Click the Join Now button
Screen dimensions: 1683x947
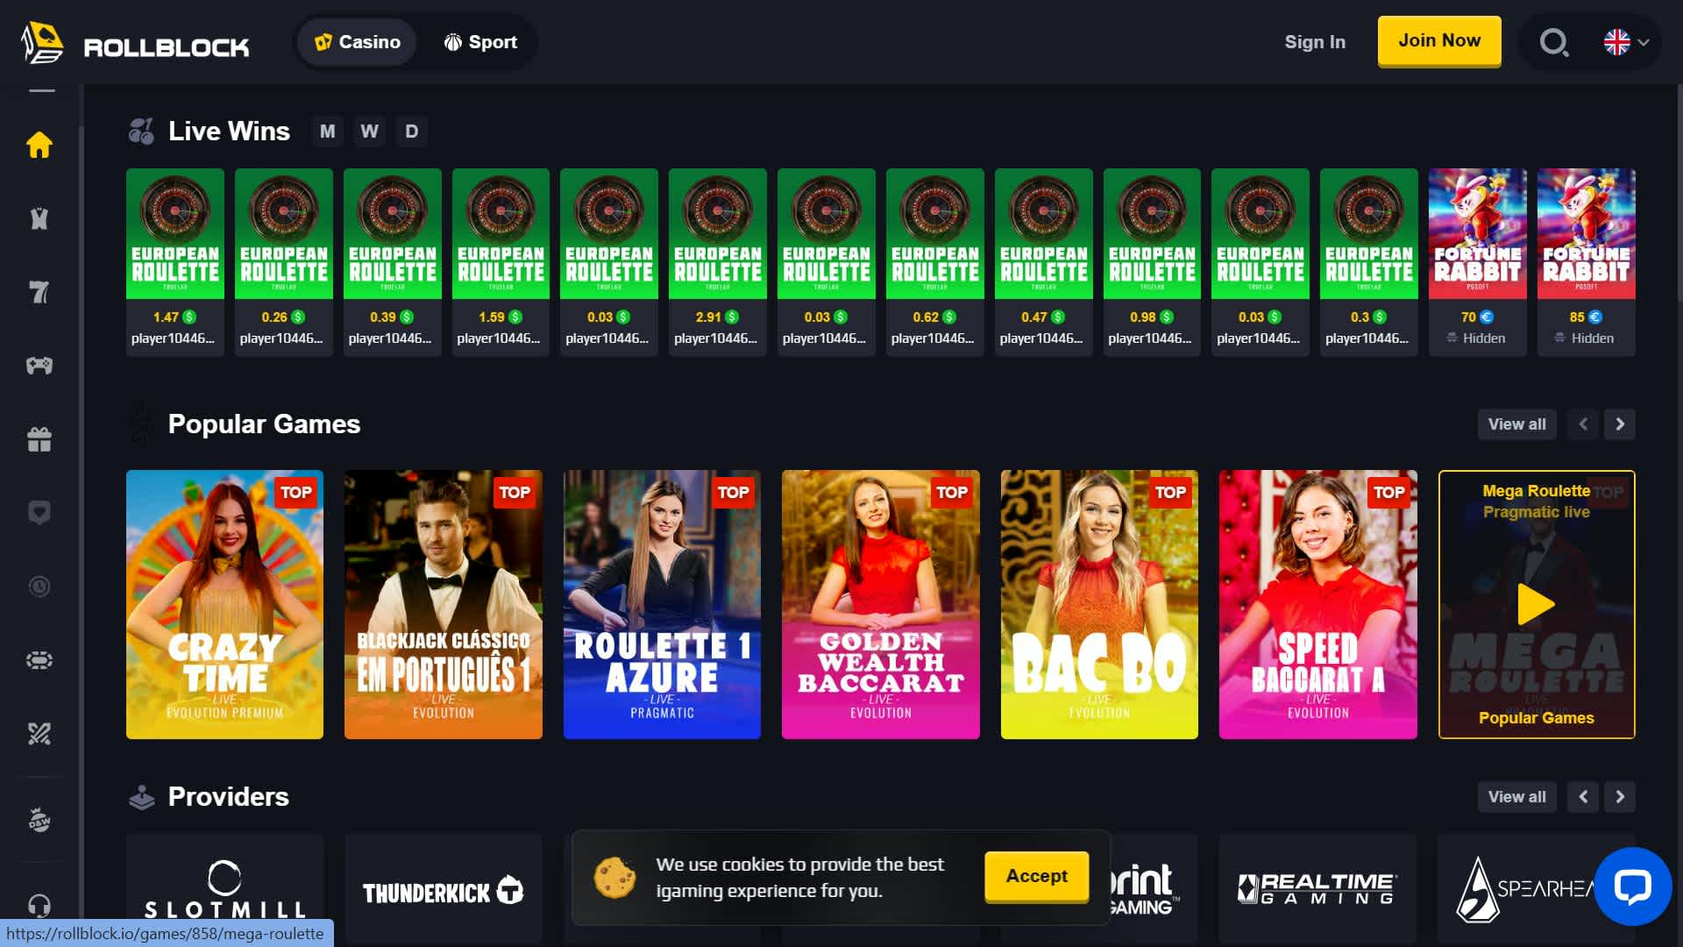[1439, 41]
